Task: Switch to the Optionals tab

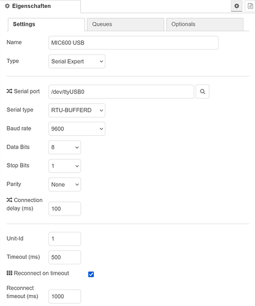Action: point(205,24)
